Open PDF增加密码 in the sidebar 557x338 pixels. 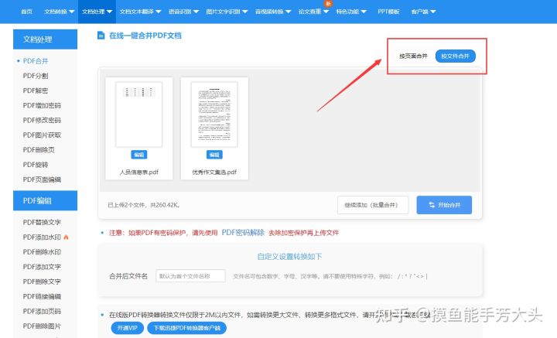coord(42,105)
